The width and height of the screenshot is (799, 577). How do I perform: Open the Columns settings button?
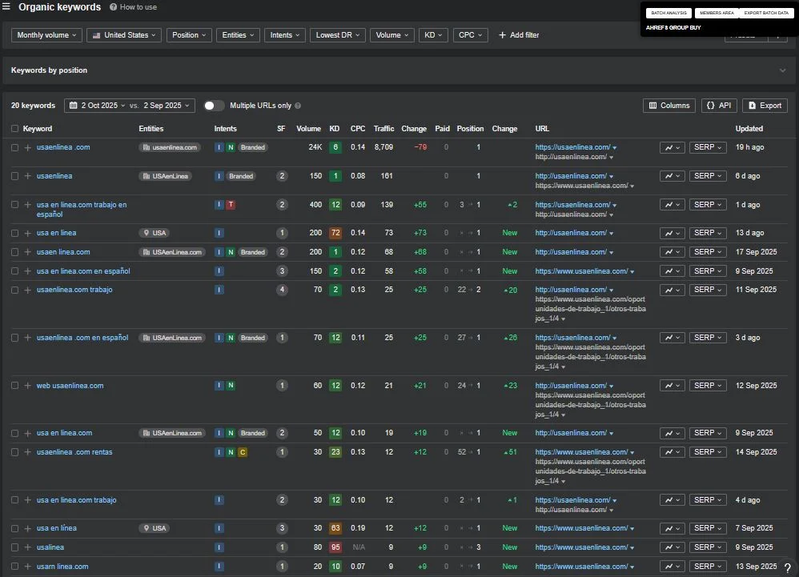[x=669, y=106]
